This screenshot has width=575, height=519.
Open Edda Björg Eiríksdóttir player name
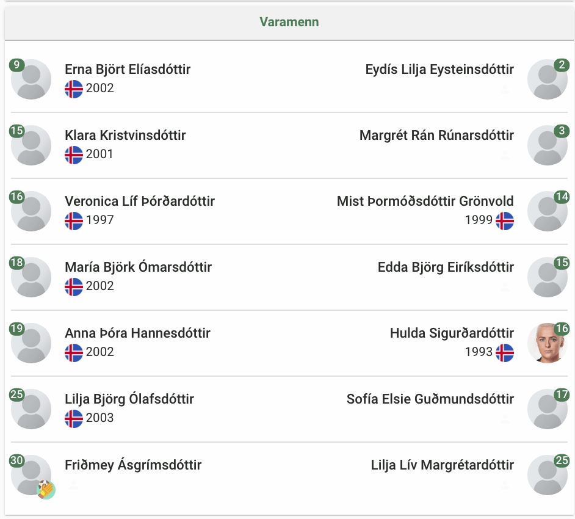(x=446, y=267)
